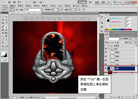
Task: Select the Brush tool in toolbox
Action: pos(6,26)
